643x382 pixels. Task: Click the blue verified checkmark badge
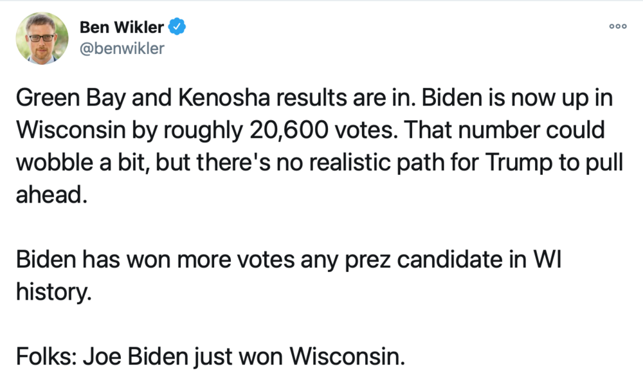click(177, 26)
